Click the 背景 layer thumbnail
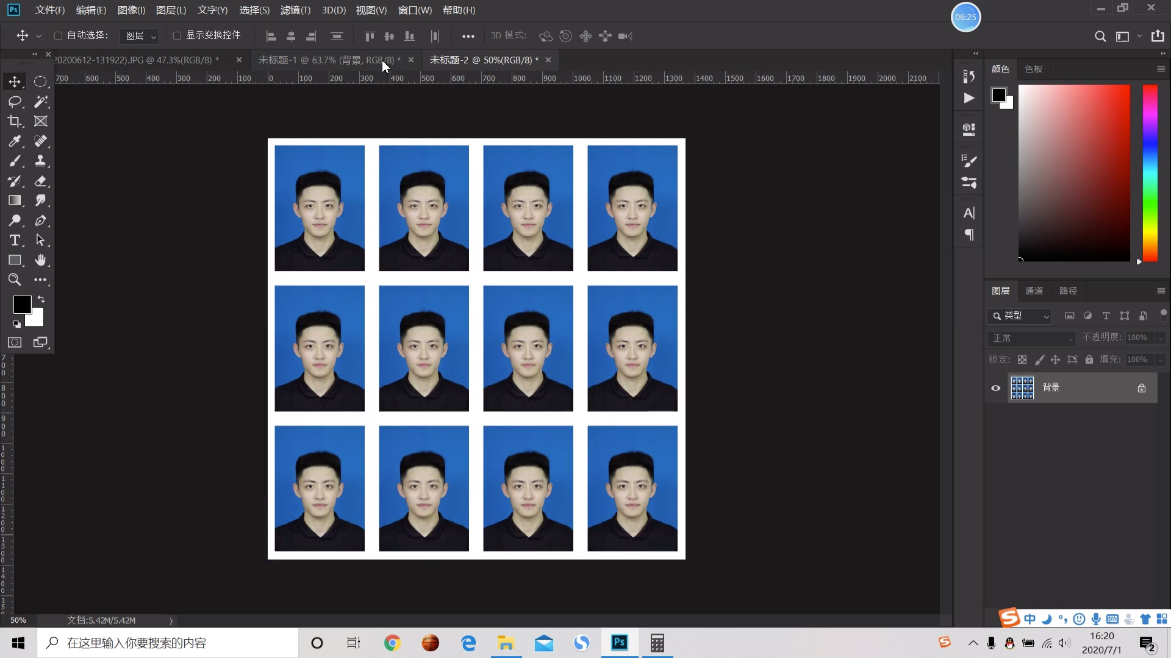 (x=1022, y=388)
